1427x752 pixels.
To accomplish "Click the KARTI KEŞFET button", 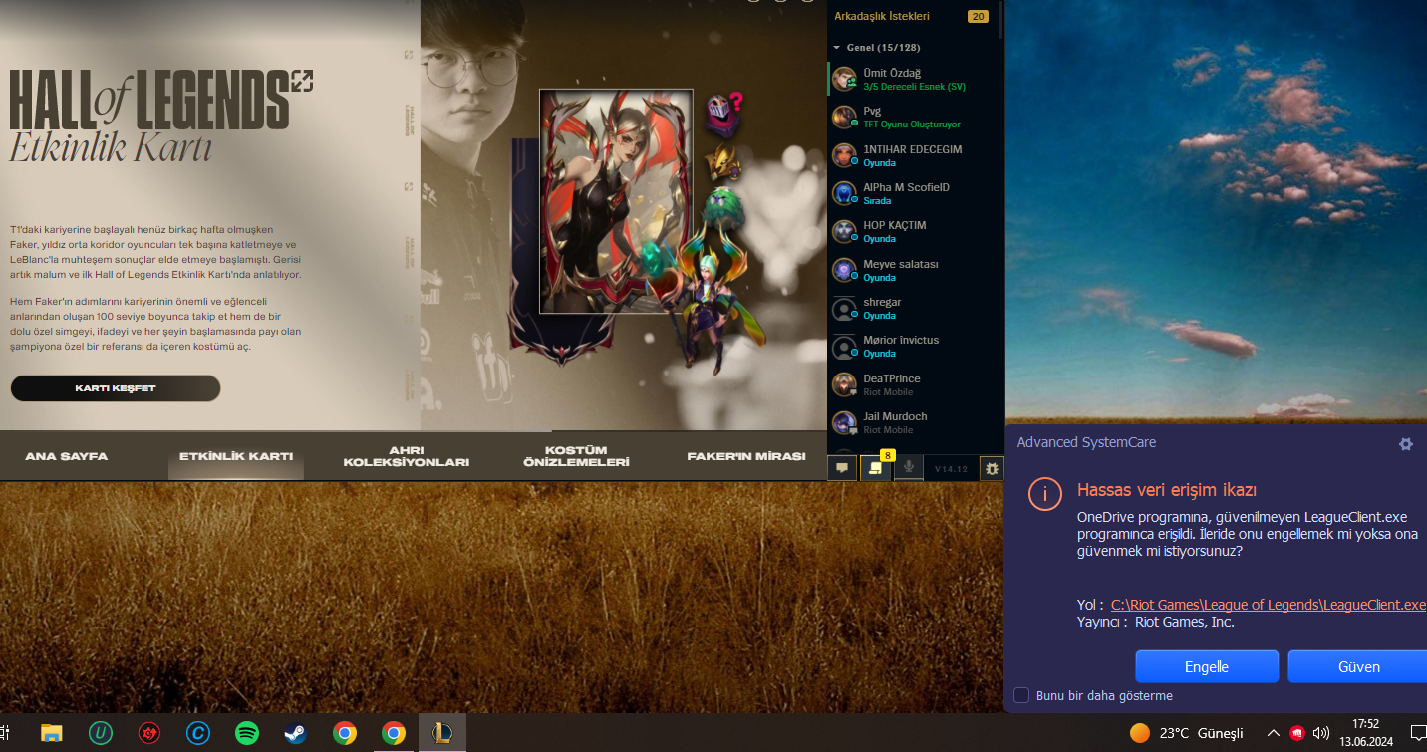I will 116,388.
